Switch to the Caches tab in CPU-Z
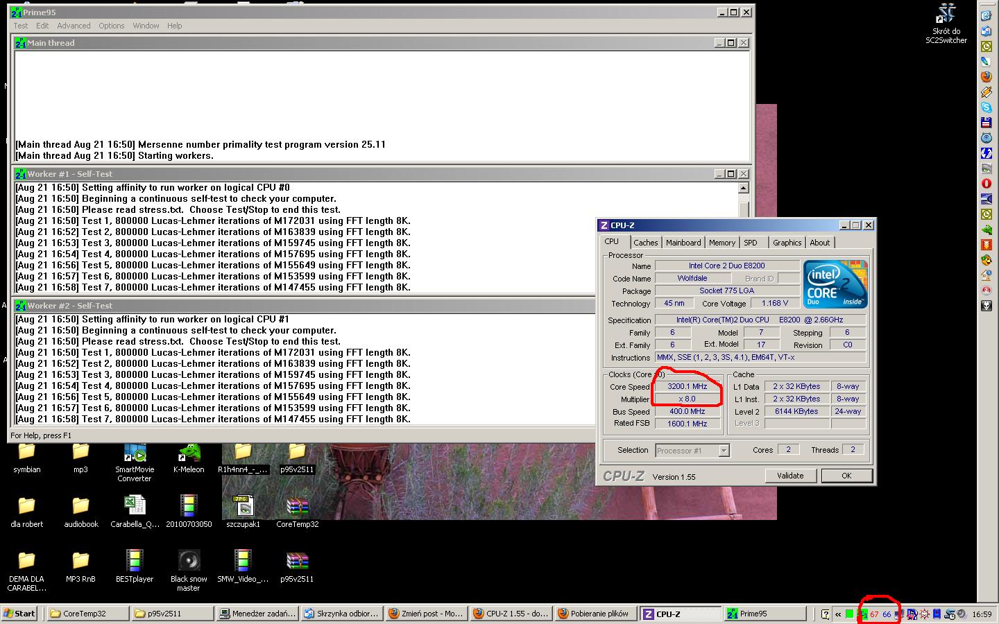Viewport: 999px width, 624px height. point(645,243)
